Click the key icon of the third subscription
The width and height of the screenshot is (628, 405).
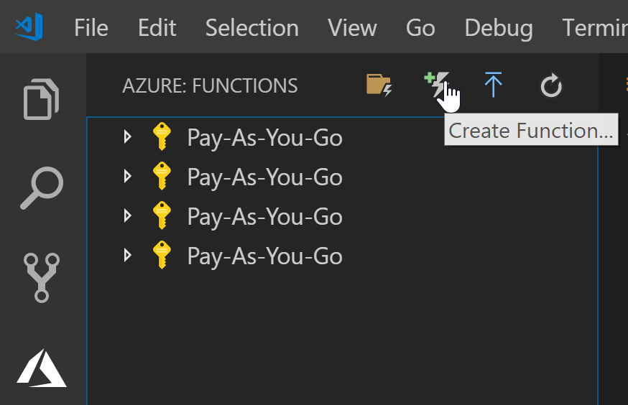[x=162, y=215]
